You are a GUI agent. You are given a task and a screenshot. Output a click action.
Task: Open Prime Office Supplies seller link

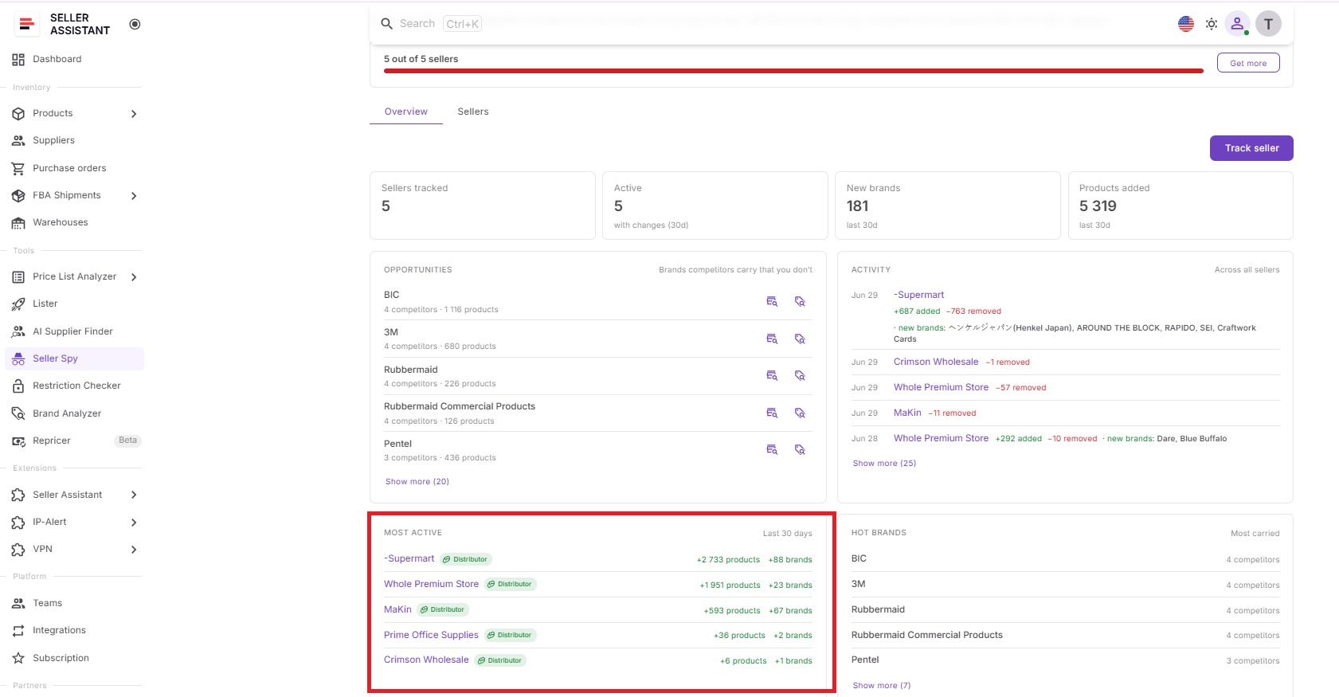pyautogui.click(x=431, y=635)
